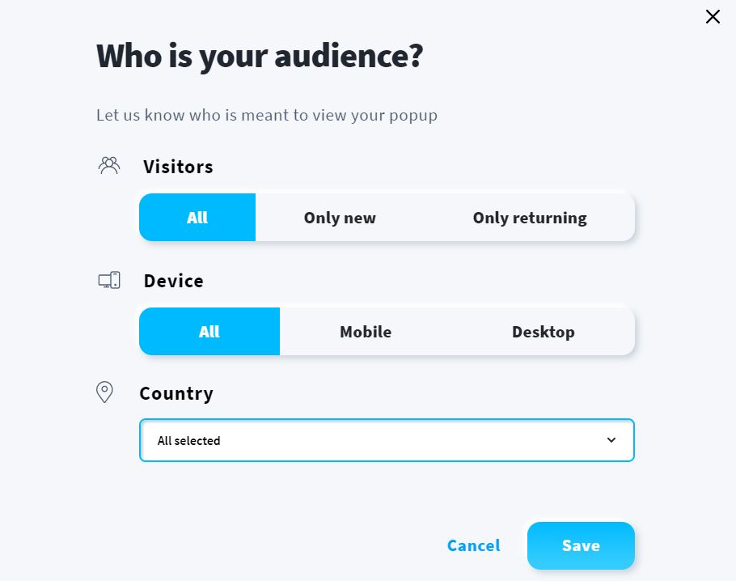Click the Visitors section heading
The width and height of the screenshot is (736, 581).
(x=179, y=167)
